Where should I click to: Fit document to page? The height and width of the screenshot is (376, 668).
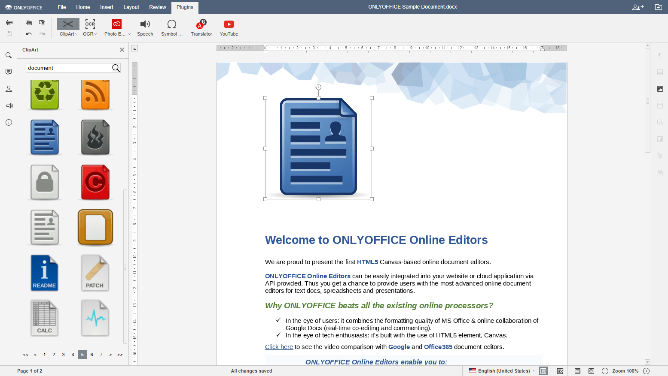pyautogui.click(x=577, y=371)
